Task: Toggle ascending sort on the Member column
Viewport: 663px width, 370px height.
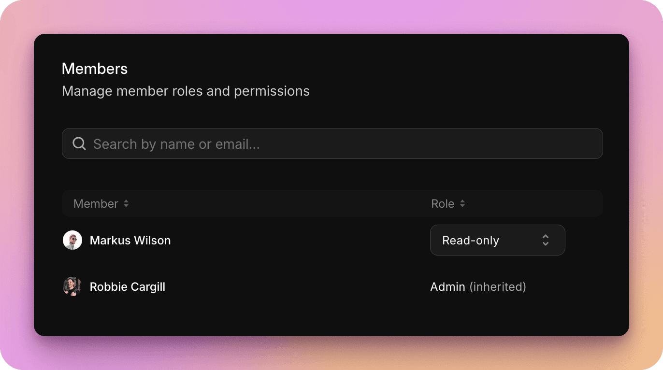Action: tap(127, 201)
